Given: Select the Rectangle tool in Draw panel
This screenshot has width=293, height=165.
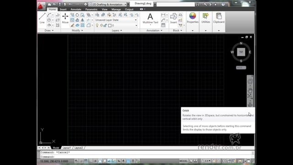Looking at the screenshot, I should [58, 20].
